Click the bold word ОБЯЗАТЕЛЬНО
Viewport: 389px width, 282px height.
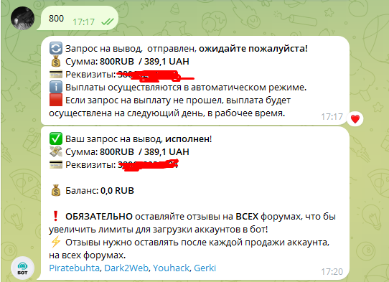99,216
